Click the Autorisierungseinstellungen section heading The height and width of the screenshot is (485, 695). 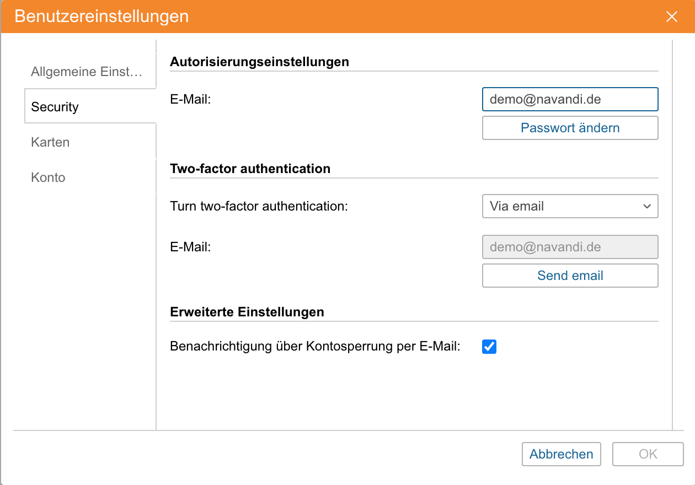[x=259, y=62]
